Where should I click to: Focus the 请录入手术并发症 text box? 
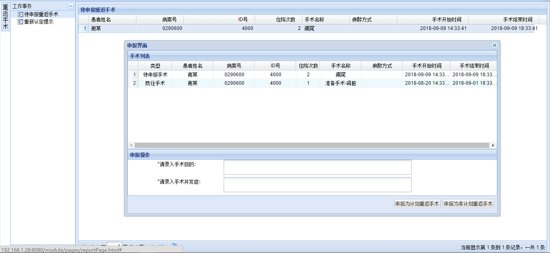pos(317,184)
